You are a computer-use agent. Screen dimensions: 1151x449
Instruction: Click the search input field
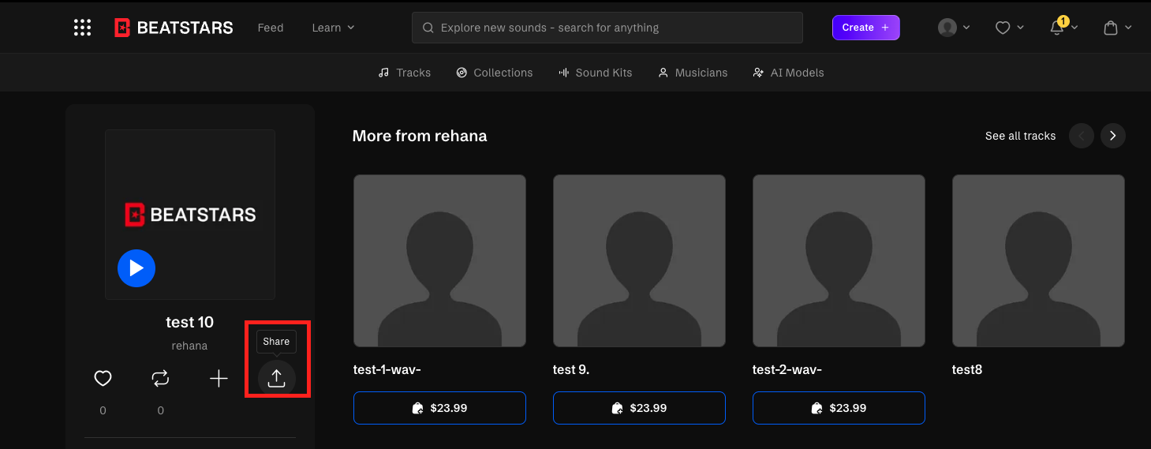click(x=607, y=28)
